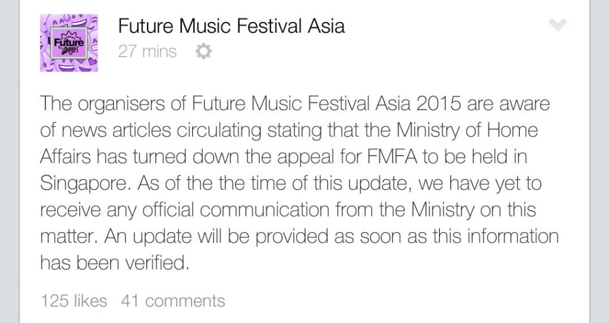
Task: Open the post options chevron menu
Action: [558, 24]
